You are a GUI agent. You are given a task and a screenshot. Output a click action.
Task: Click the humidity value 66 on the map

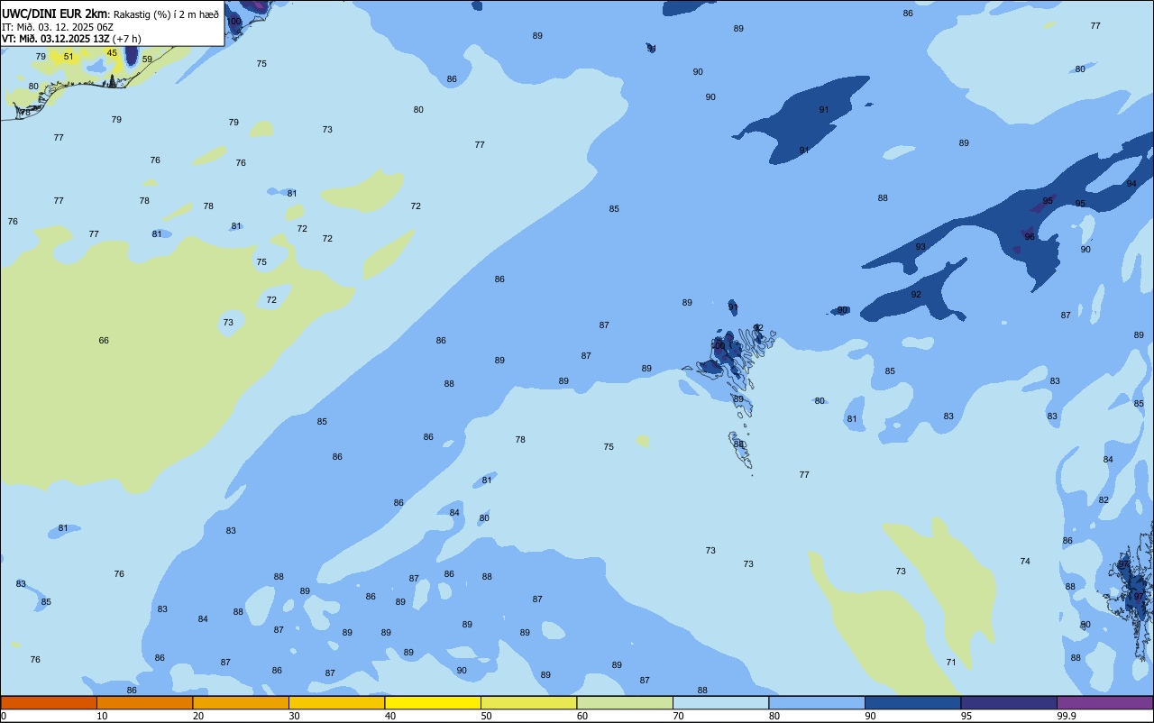pos(104,341)
